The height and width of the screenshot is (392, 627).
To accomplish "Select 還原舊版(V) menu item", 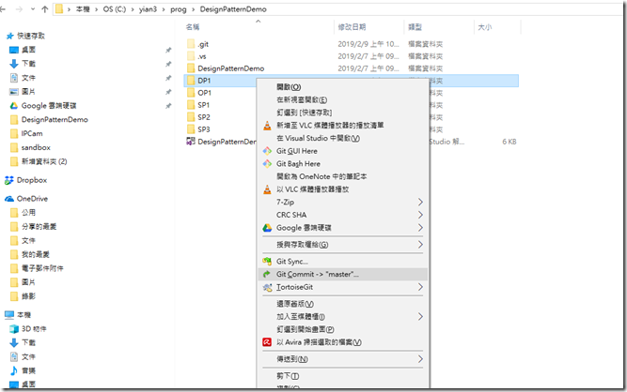I will click(x=343, y=304).
